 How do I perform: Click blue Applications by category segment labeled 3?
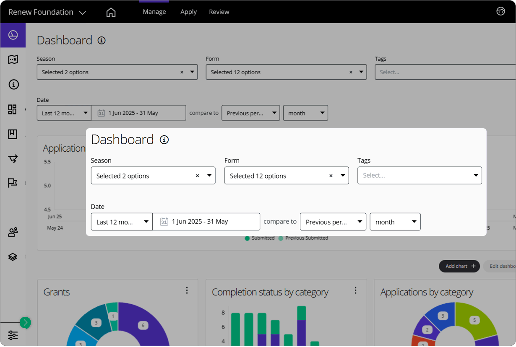[x=443, y=316]
